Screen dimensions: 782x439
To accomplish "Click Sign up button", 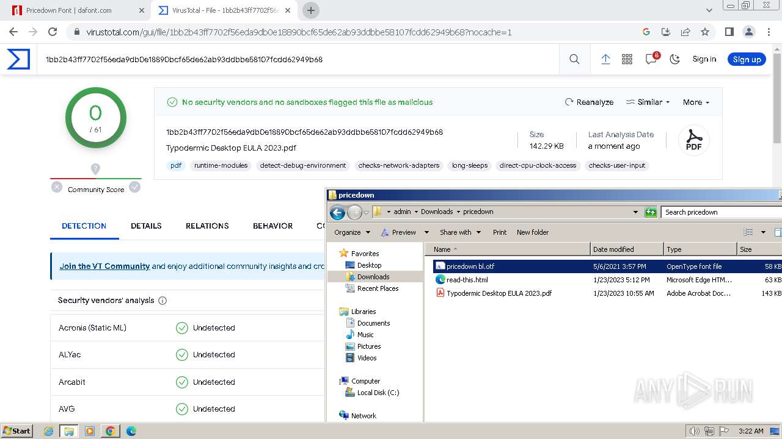I will pos(747,59).
